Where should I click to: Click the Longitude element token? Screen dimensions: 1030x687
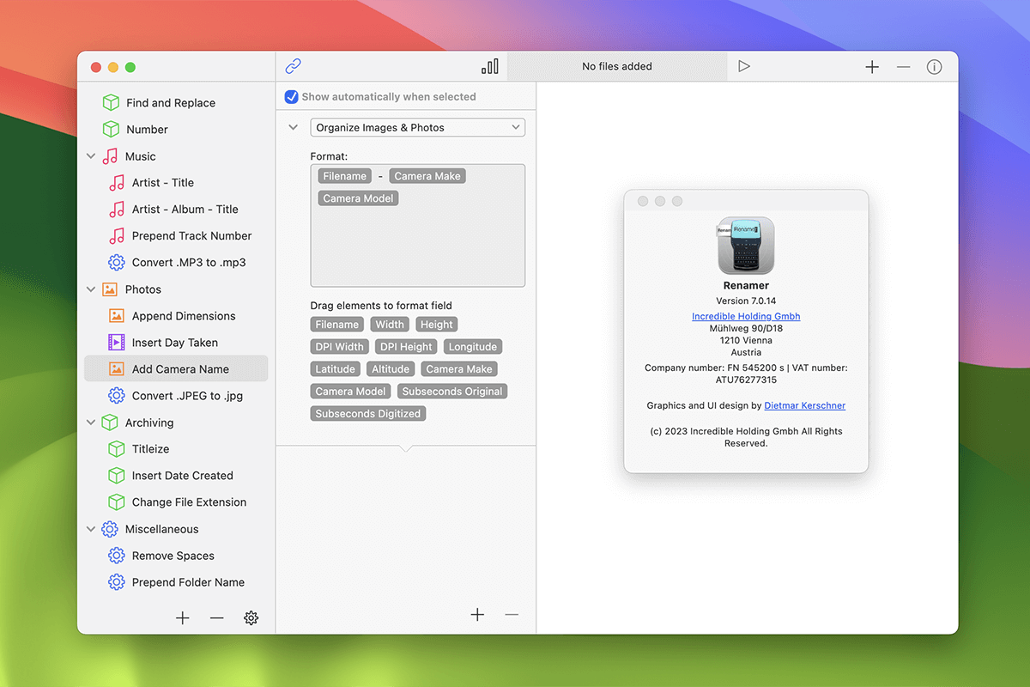tap(473, 347)
